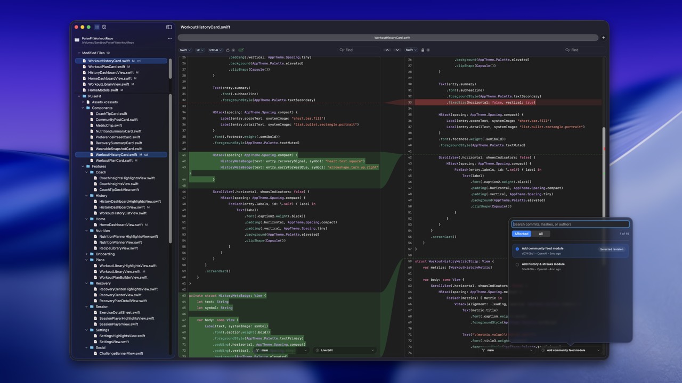Open the right main branch selector
682x383 pixels.
tap(507, 350)
